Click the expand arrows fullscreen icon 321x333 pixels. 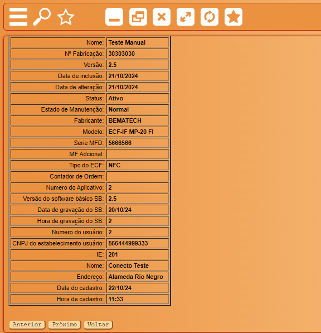(x=186, y=17)
